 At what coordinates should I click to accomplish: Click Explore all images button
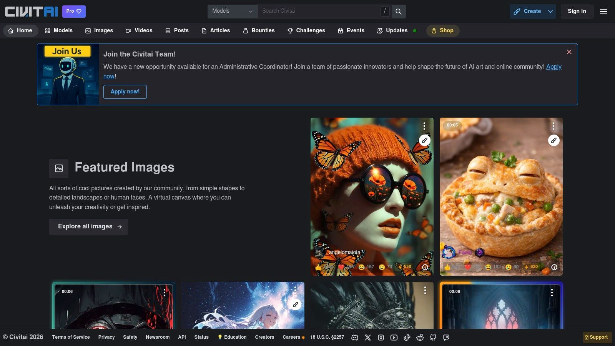(89, 226)
